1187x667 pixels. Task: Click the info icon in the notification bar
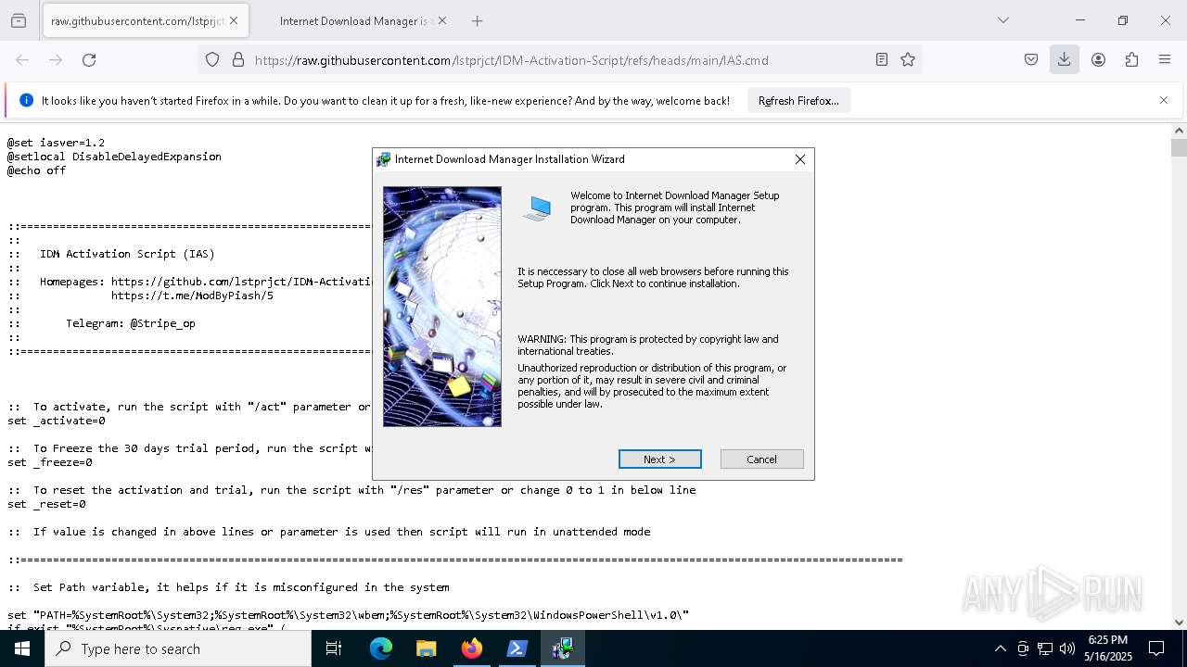(26, 100)
